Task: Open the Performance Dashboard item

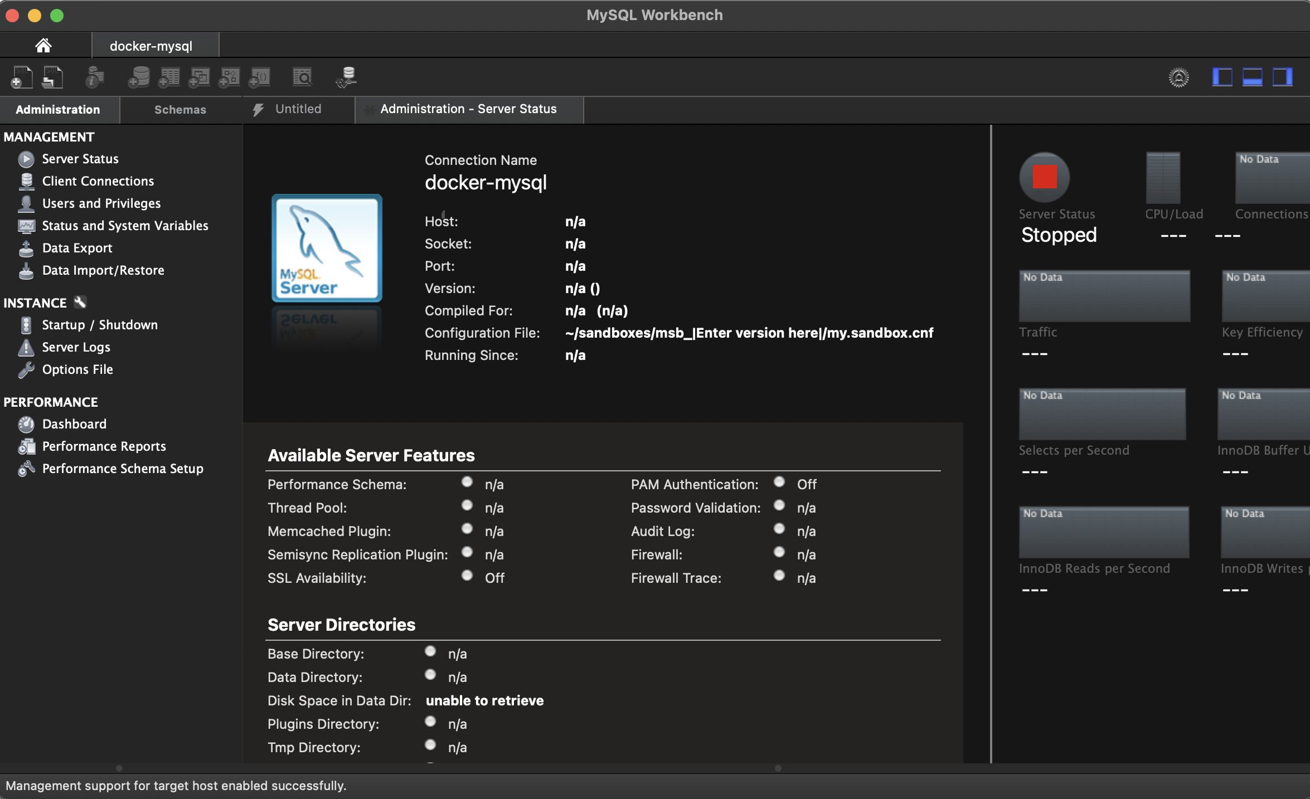Action: 74,424
